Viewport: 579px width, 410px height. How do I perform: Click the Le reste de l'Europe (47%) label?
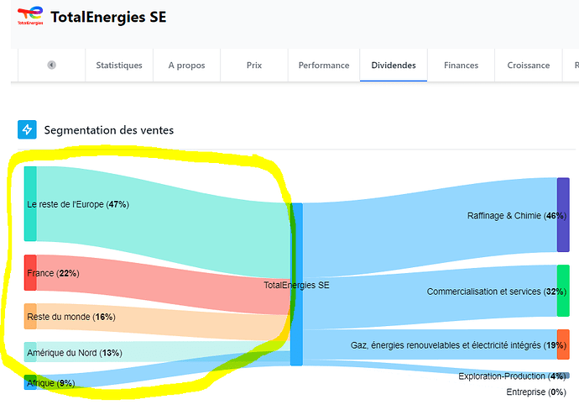pos(78,204)
